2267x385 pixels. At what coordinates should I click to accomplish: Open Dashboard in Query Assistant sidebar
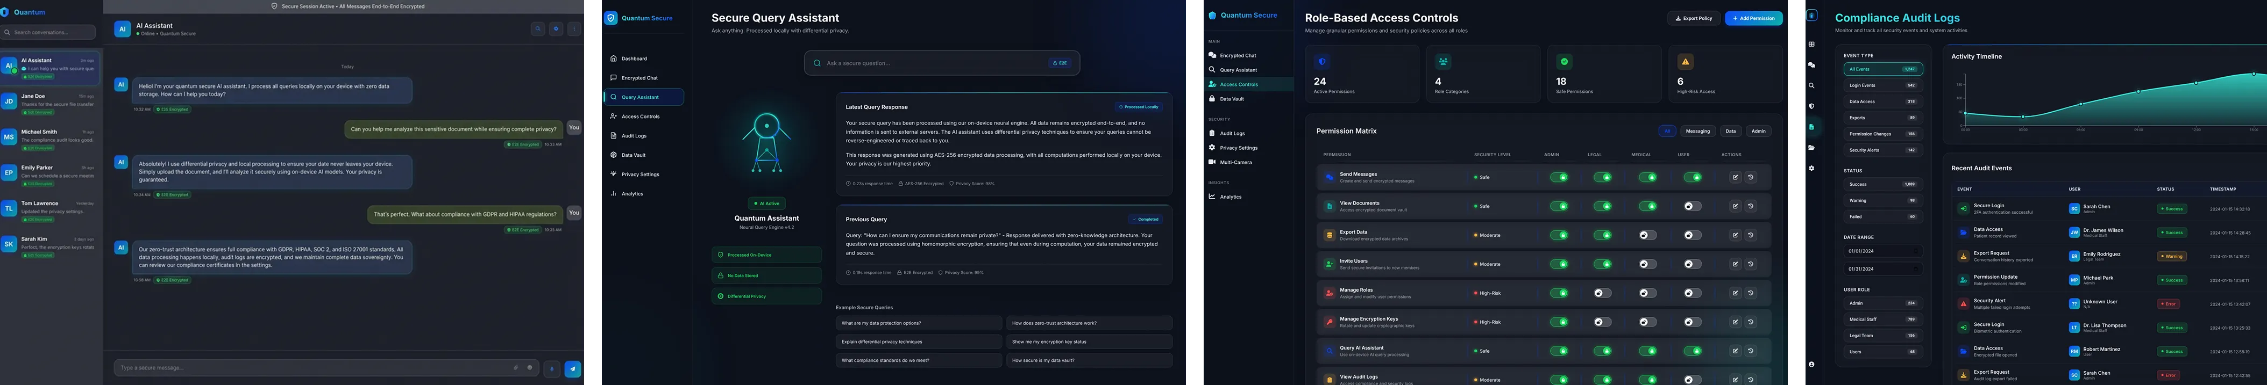pyautogui.click(x=643, y=59)
